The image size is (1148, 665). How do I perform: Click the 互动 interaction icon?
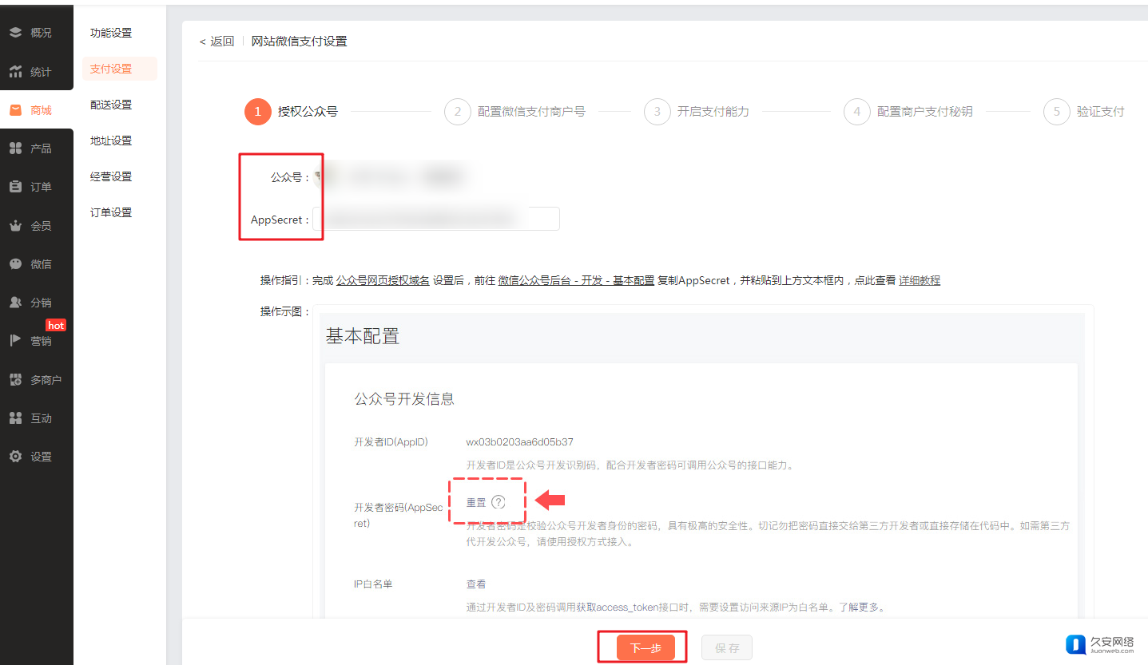15,418
